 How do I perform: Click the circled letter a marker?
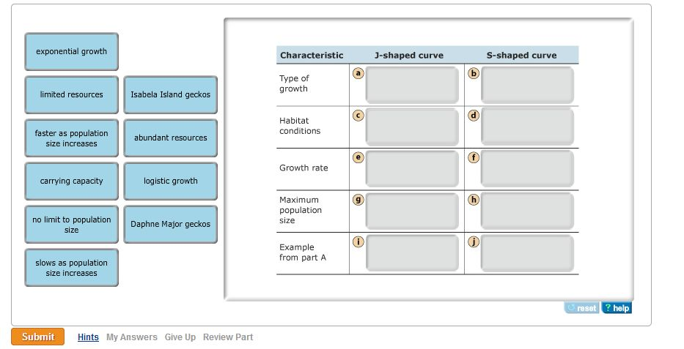358,73
